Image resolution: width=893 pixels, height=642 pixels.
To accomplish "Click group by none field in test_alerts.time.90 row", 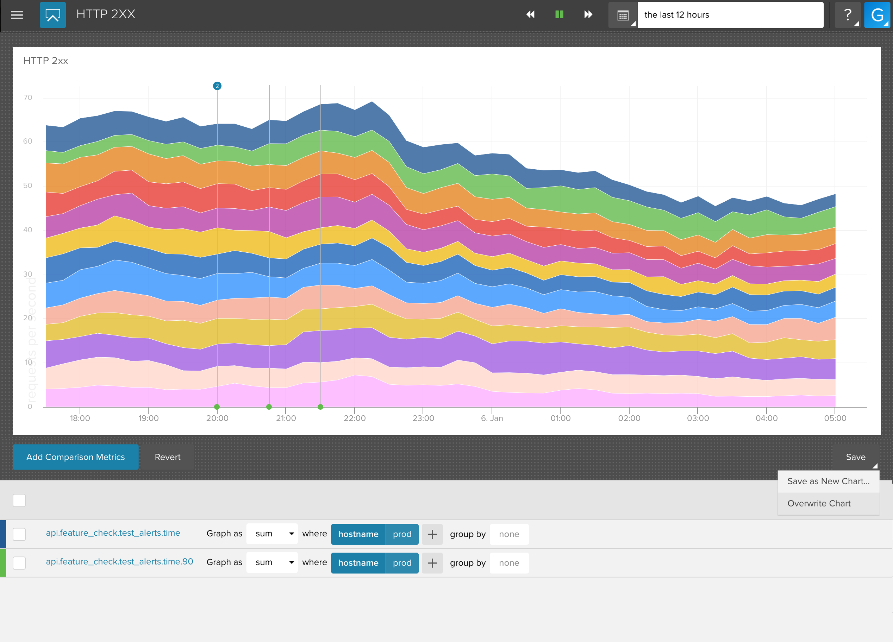I will click(x=509, y=563).
